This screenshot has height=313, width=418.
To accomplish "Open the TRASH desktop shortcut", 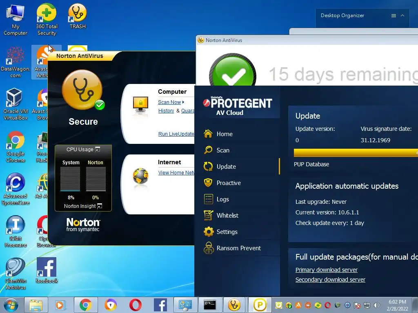I will [78, 16].
